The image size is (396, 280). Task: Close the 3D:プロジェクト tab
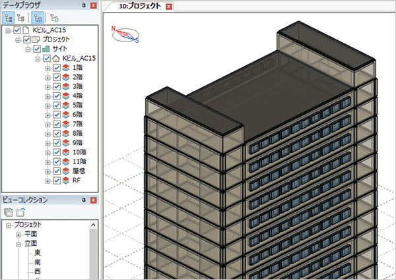point(169,7)
